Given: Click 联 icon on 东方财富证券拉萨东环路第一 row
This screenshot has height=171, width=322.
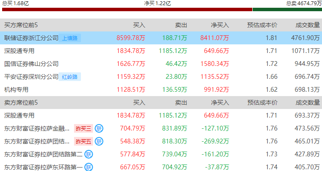Looking at the screenshot, I should [x=89, y=167].
